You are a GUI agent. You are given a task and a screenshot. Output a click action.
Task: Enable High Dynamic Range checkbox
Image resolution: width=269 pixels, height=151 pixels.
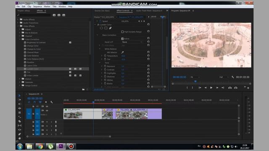[x=122, y=32]
